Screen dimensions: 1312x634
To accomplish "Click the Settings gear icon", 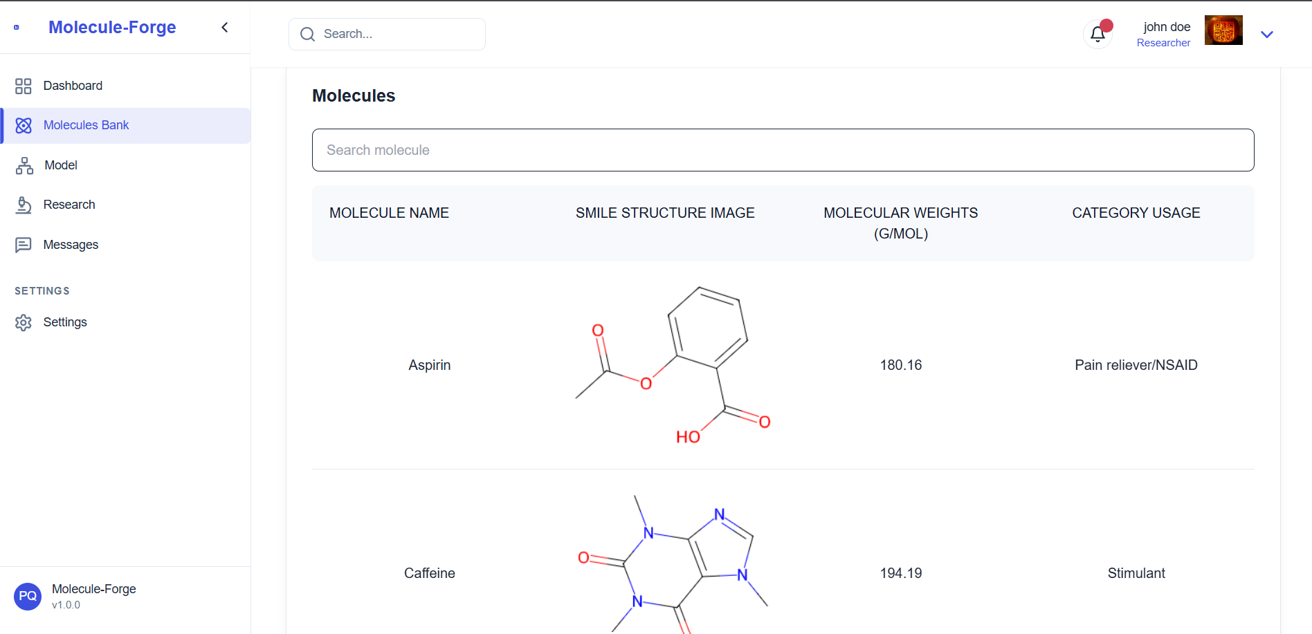I will tap(24, 322).
